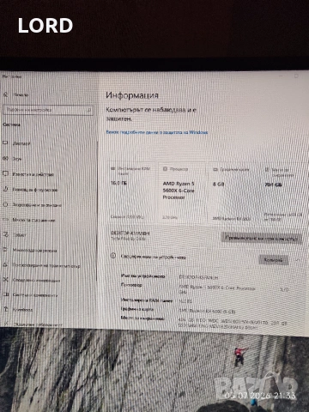Open Windows security details link
The height and width of the screenshot is (412, 309).
[x=157, y=132]
